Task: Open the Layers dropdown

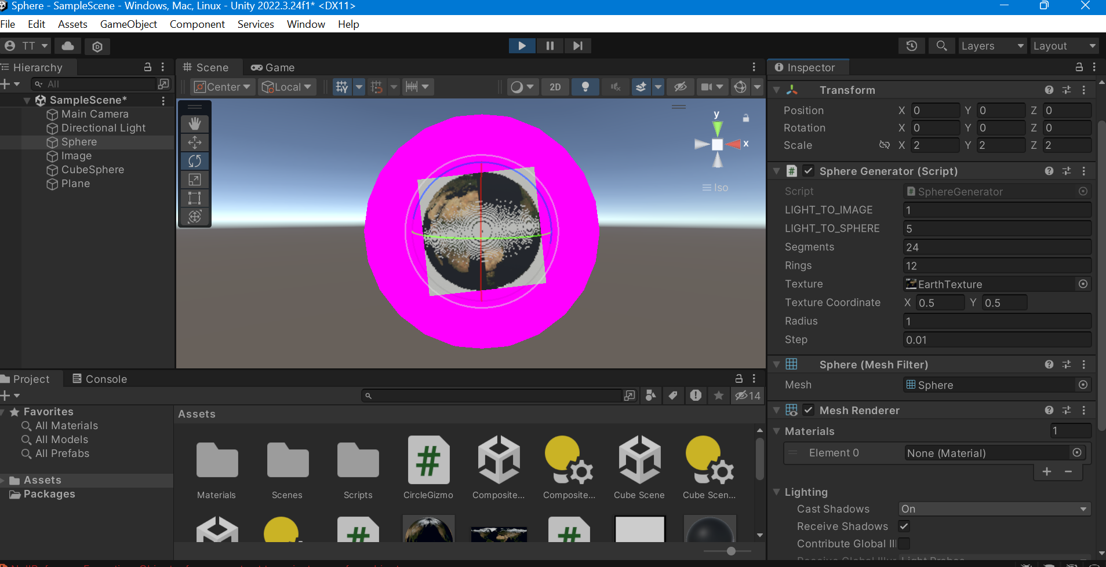Action: tap(993, 46)
